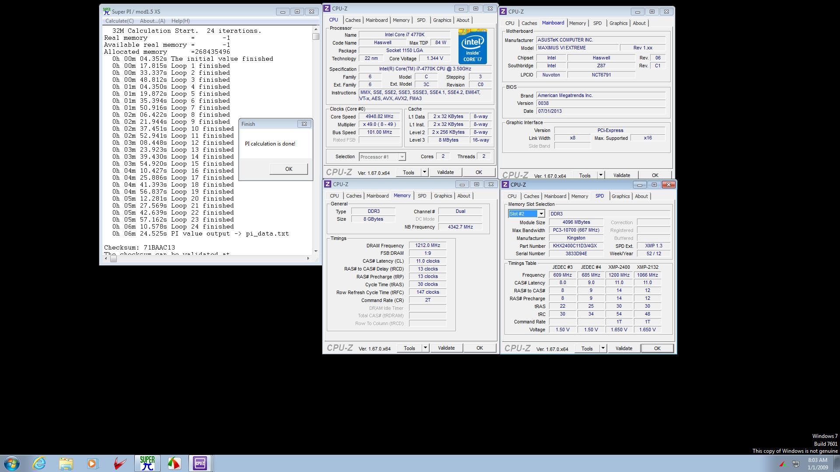The width and height of the screenshot is (840, 472).
Task: Select CPU tab in CPU-Z Mainboard window
Action: [510, 23]
